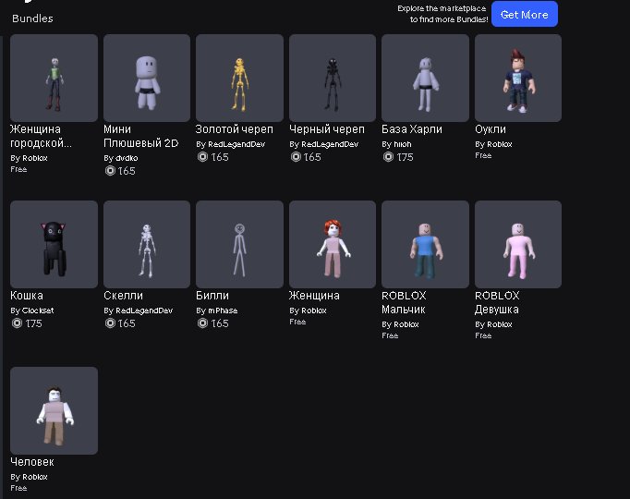This screenshot has width=630, height=499.
Task: Click Robux icon under Кошка
Action: coord(18,323)
